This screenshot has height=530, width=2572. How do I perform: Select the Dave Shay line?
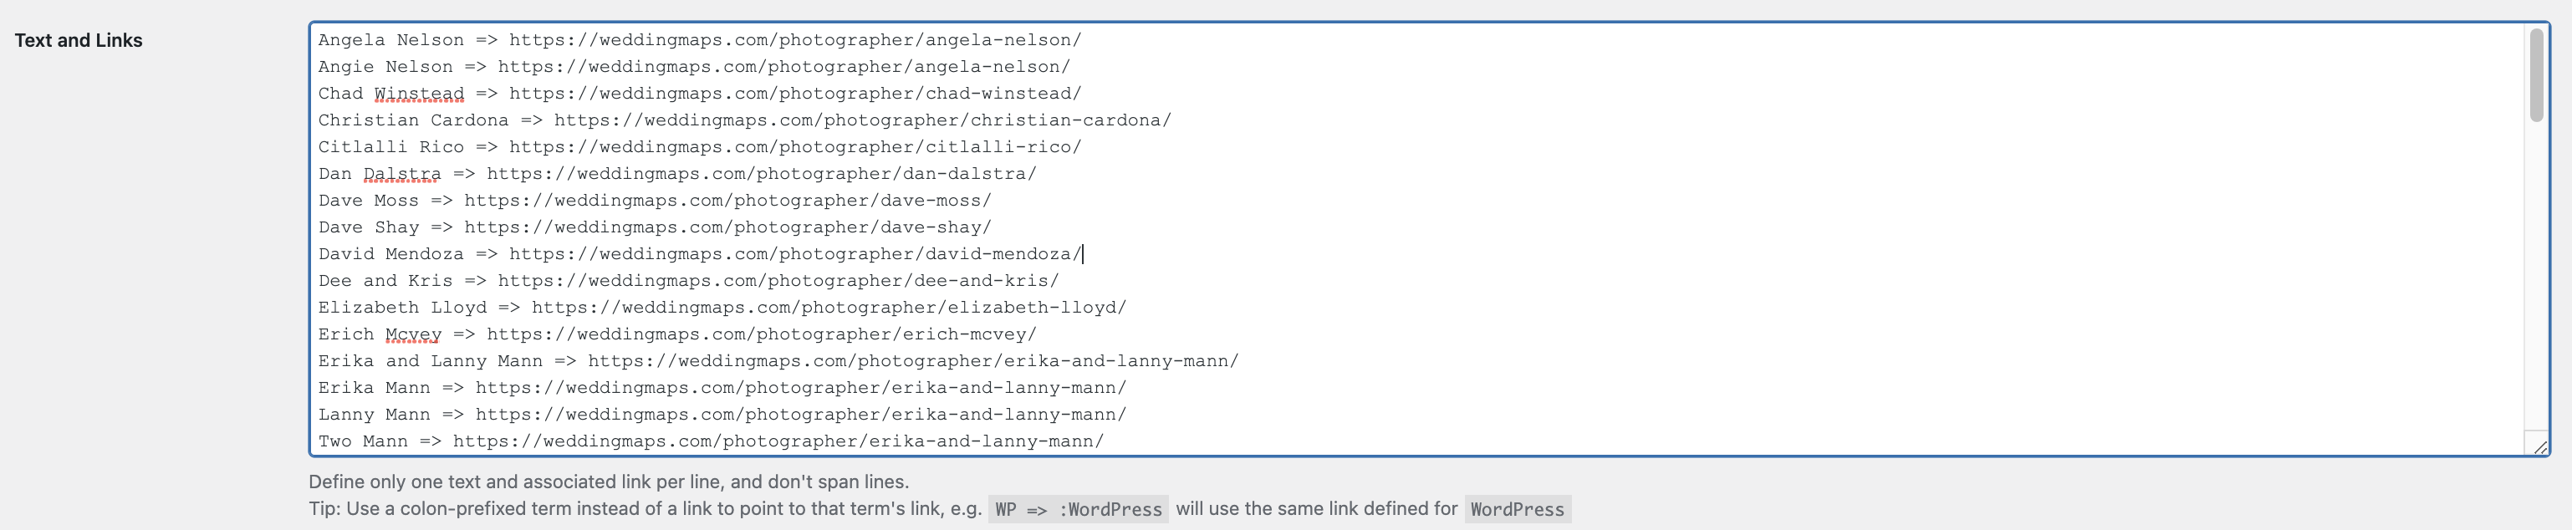point(654,227)
